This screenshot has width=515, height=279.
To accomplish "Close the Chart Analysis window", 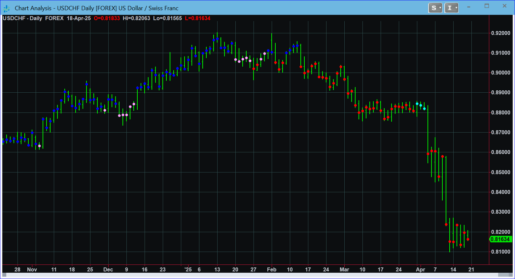I will (x=504, y=6).
